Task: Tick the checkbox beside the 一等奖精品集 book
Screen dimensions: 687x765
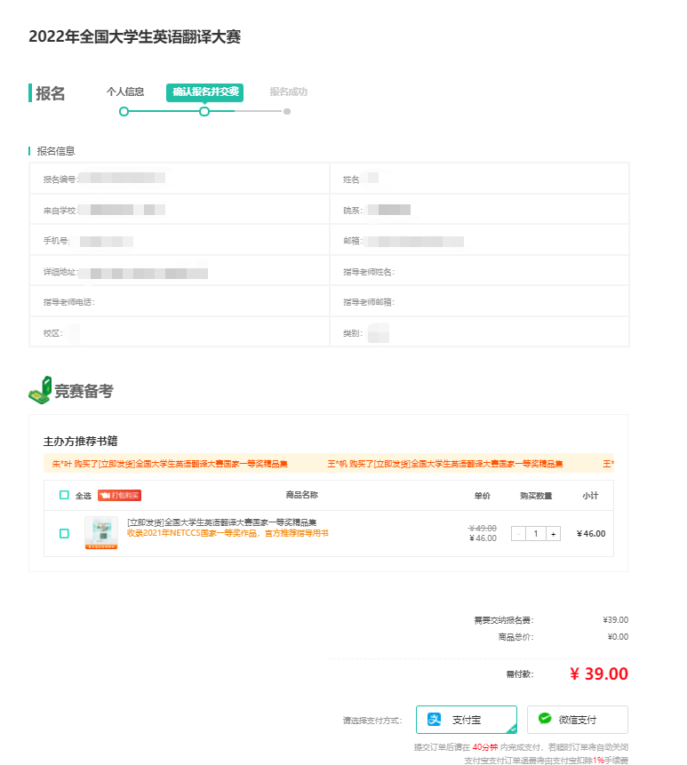Action: tap(64, 533)
